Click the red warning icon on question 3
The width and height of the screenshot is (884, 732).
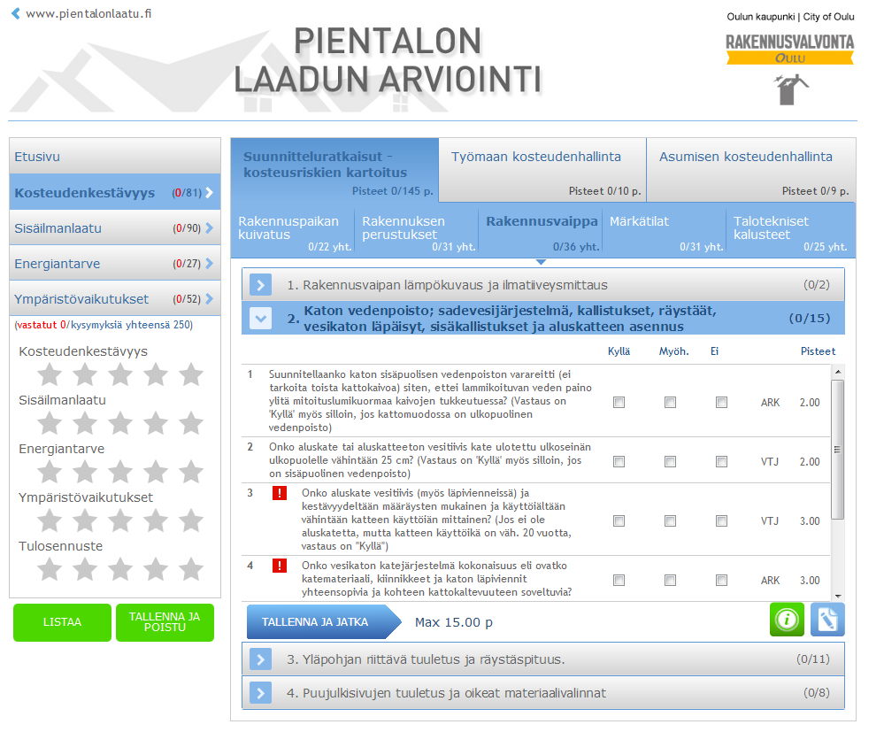coord(279,493)
